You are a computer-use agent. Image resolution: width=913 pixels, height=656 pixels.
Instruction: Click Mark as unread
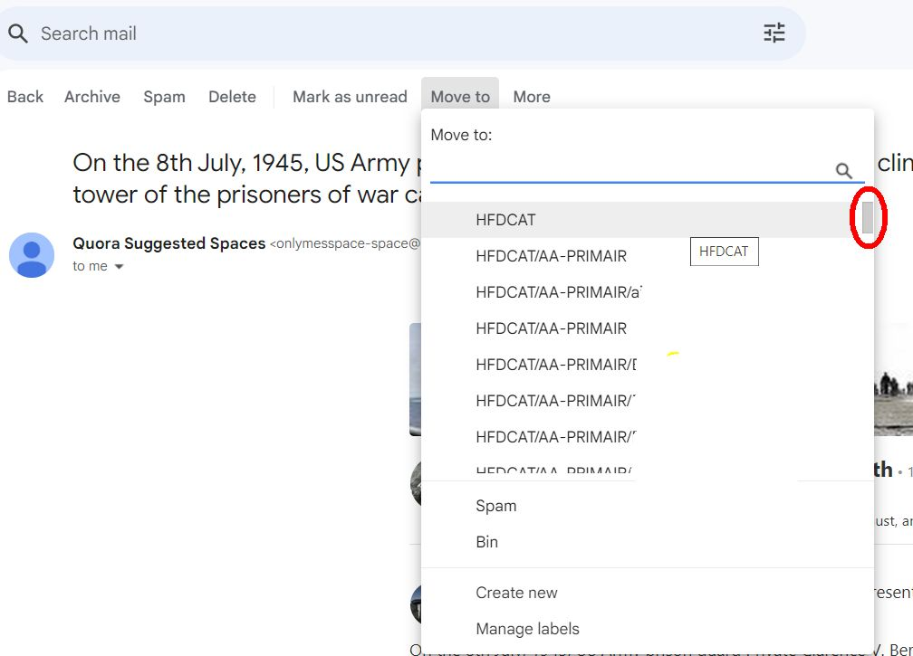(350, 97)
